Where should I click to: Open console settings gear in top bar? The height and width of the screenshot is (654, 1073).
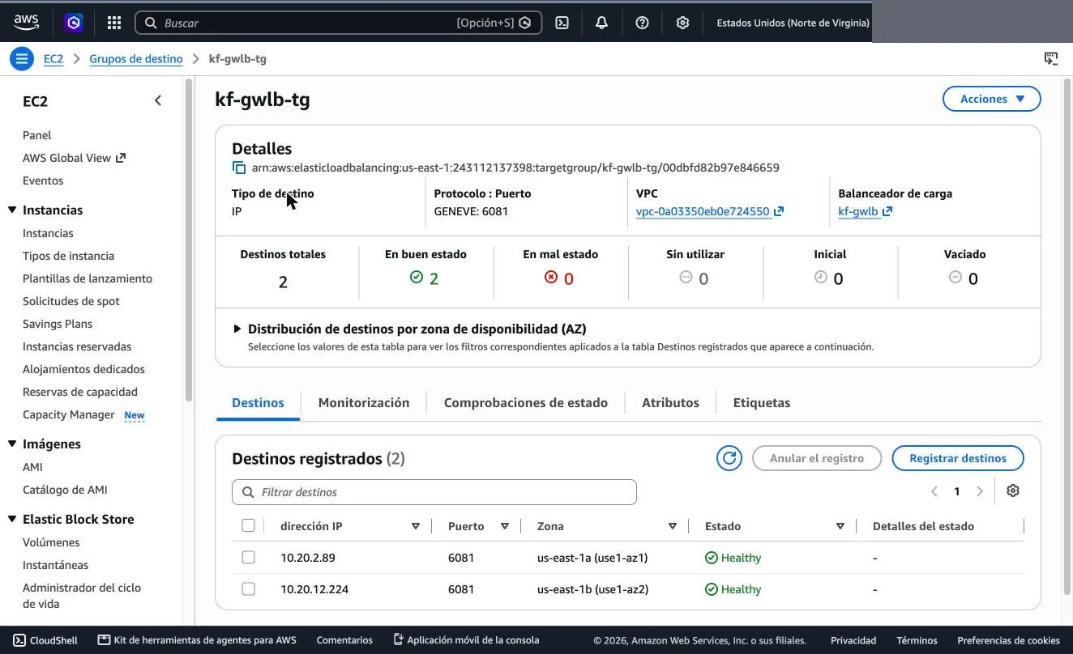[x=682, y=23]
